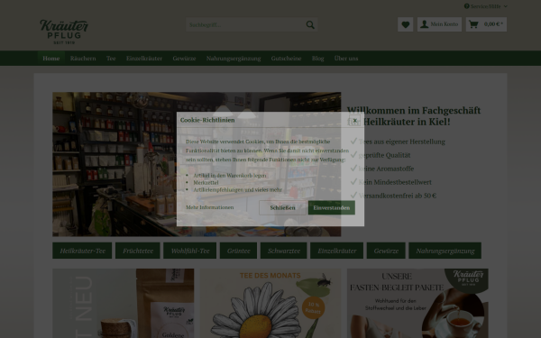Click the search magnifier icon

point(310,25)
